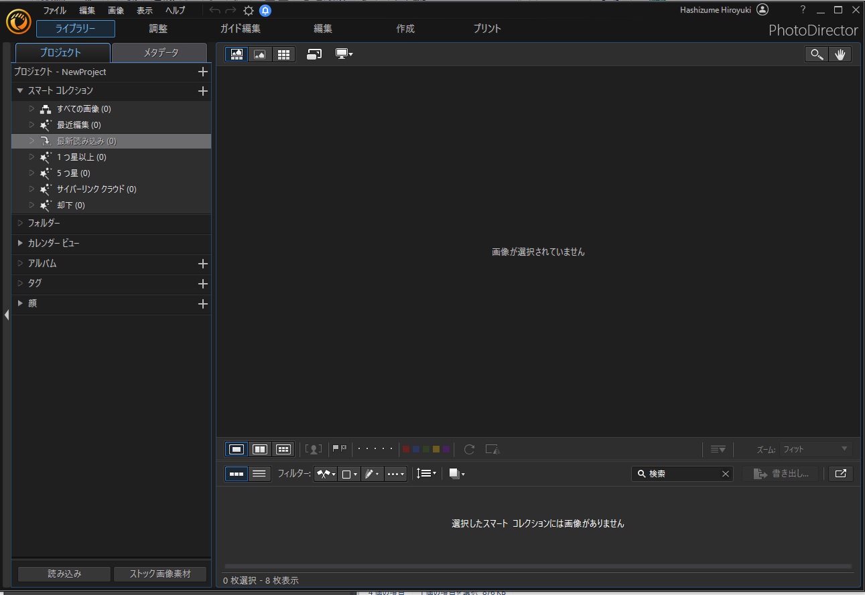The height and width of the screenshot is (595, 865).
Task: Click the face tagging icon
Action: click(x=313, y=449)
